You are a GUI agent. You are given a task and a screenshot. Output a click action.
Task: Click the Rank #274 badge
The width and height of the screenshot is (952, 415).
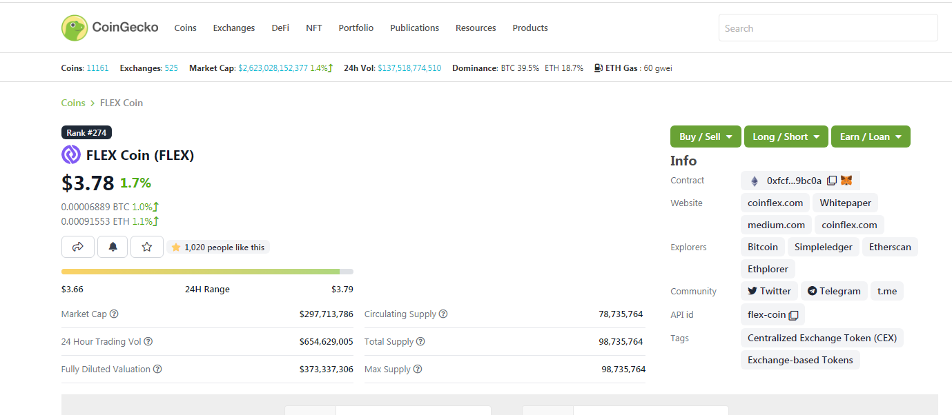pos(86,132)
